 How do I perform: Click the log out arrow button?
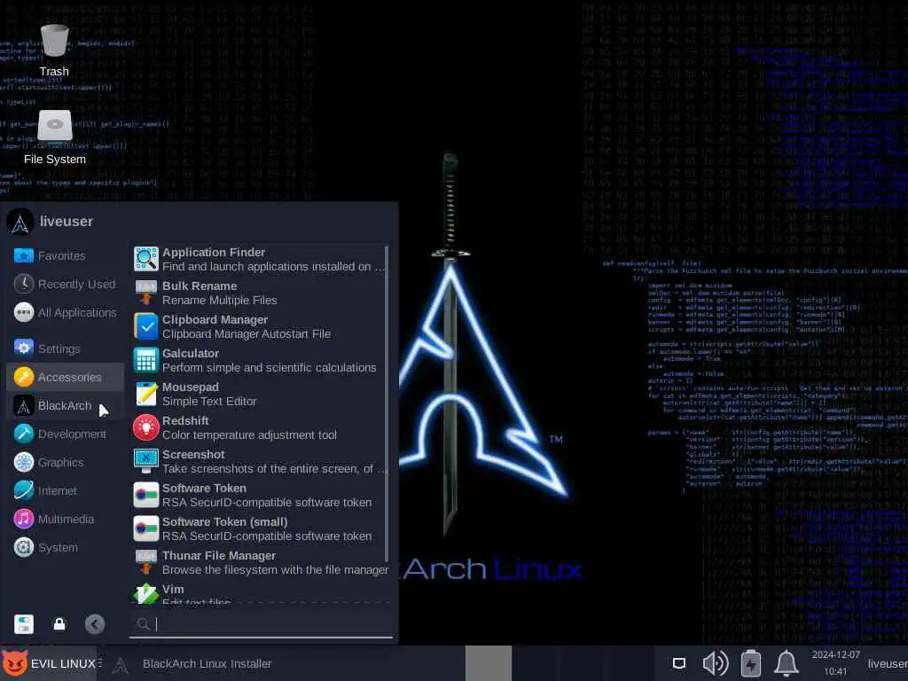coord(95,623)
